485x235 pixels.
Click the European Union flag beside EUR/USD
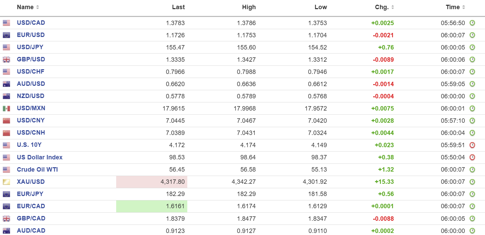coord(6,35)
